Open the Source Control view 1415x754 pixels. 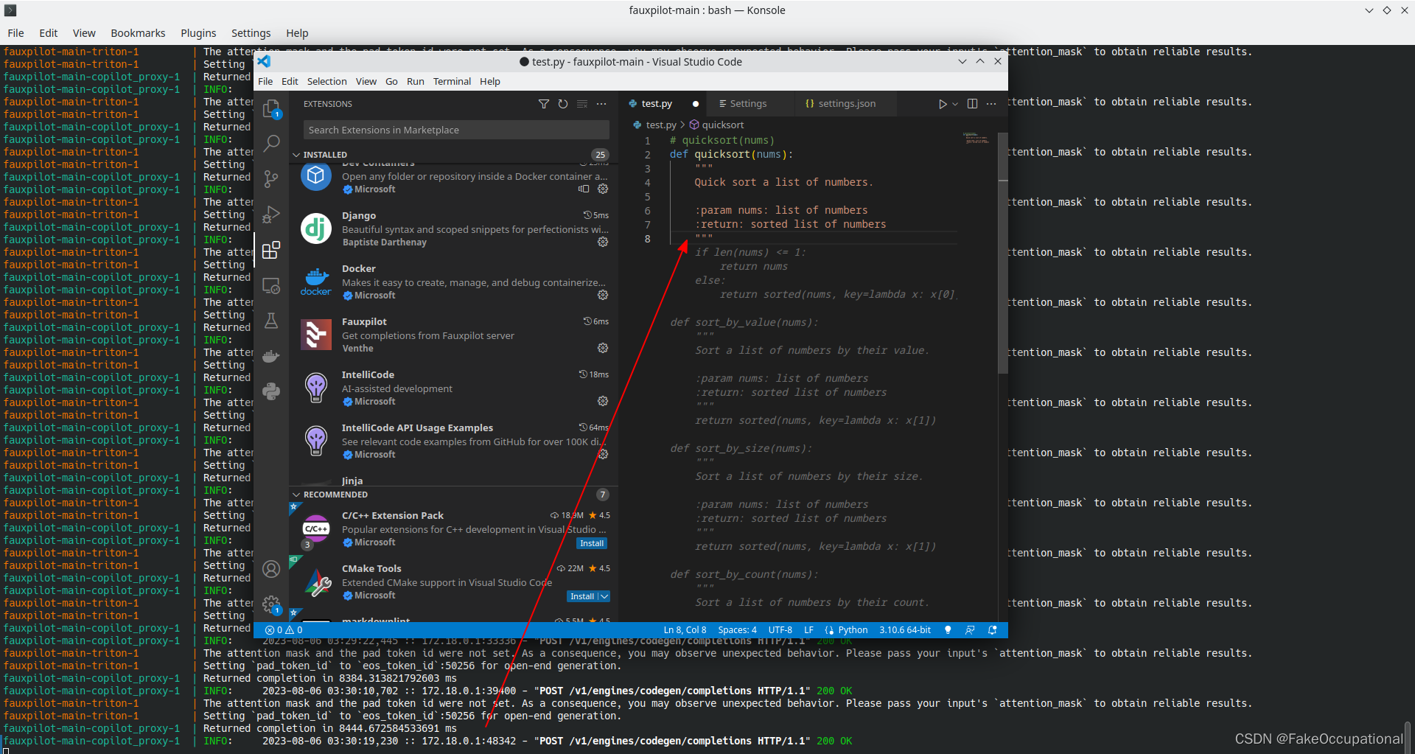[271, 178]
